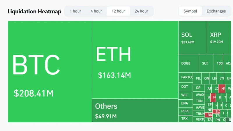Select the 1 hour timeframe tab
Image resolution: width=233 pixels, height=131 pixels.
click(x=75, y=11)
